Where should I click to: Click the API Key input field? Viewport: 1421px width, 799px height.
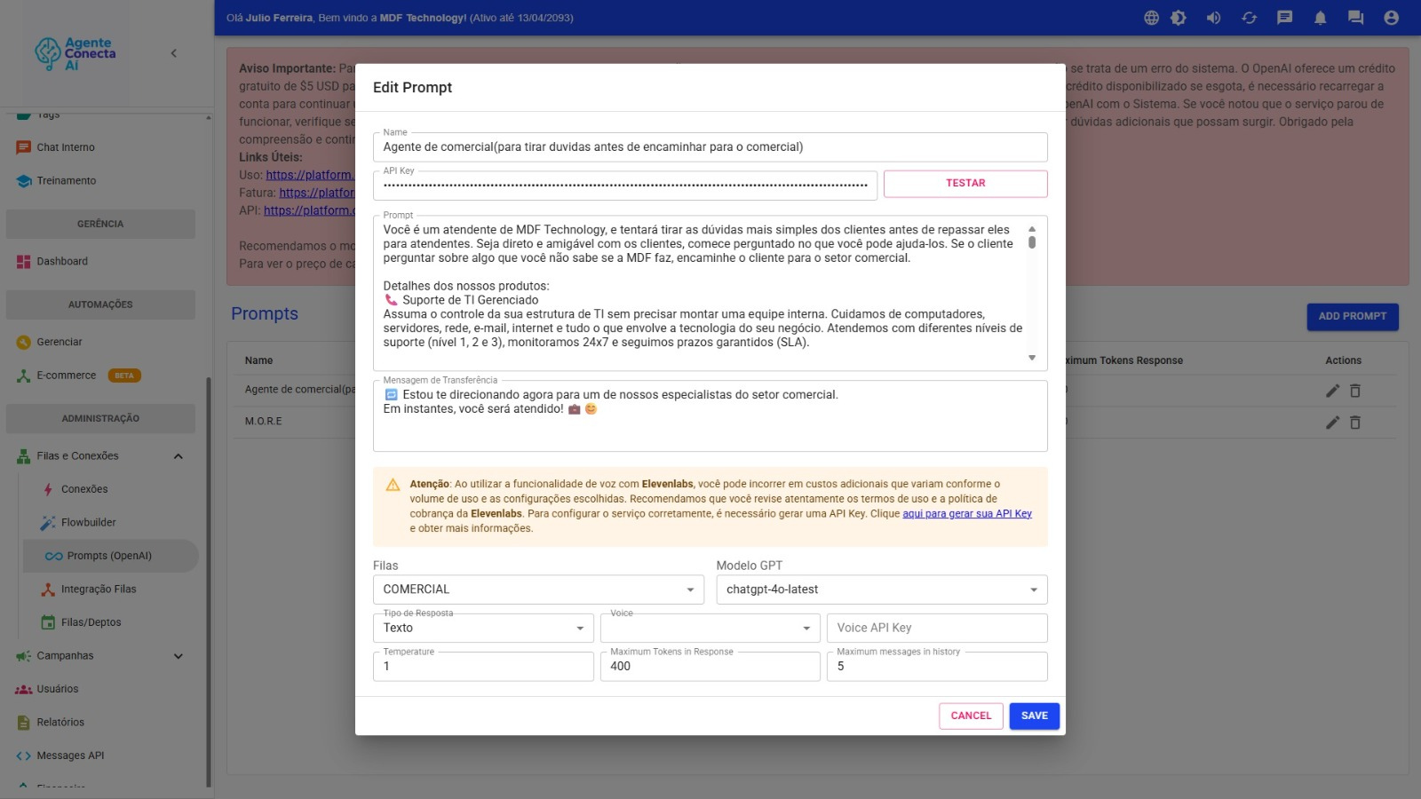pyautogui.click(x=625, y=185)
